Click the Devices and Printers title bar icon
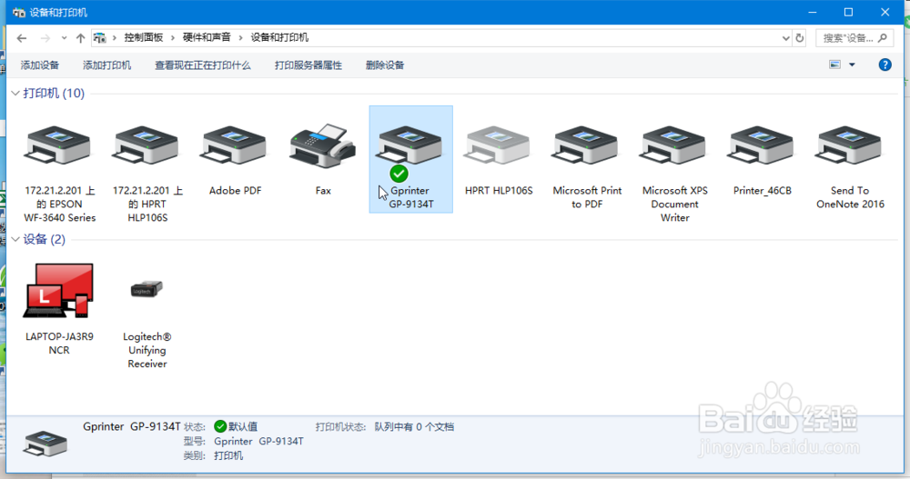910x479 pixels. tap(18, 12)
